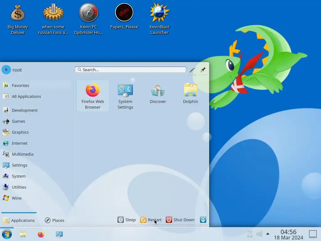Select Favorites category
The image size is (321, 241).
[x=36, y=85]
